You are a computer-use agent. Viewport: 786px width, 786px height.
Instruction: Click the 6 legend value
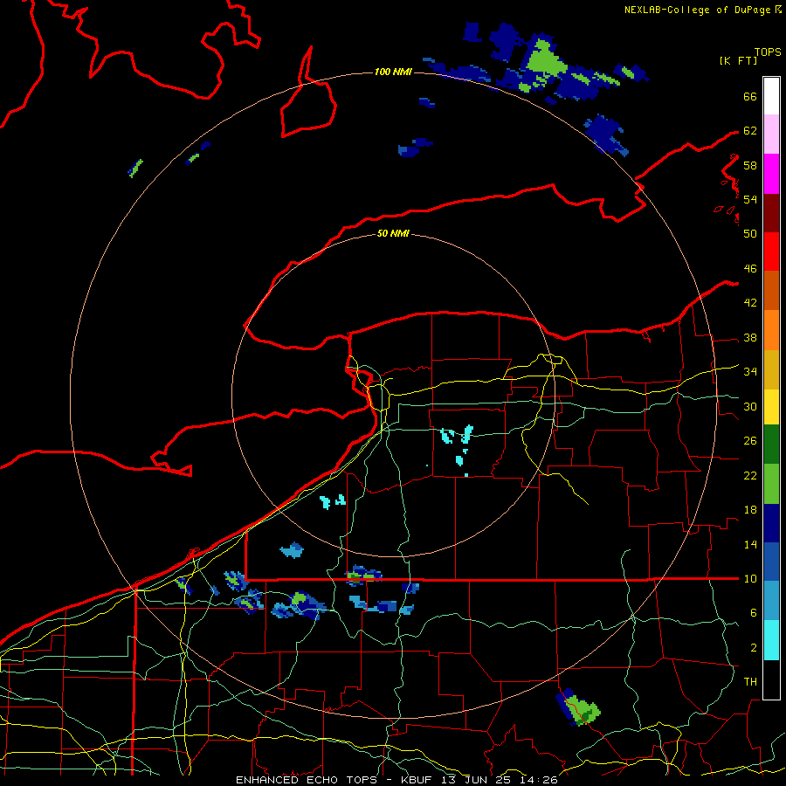click(x=754, y=613)
